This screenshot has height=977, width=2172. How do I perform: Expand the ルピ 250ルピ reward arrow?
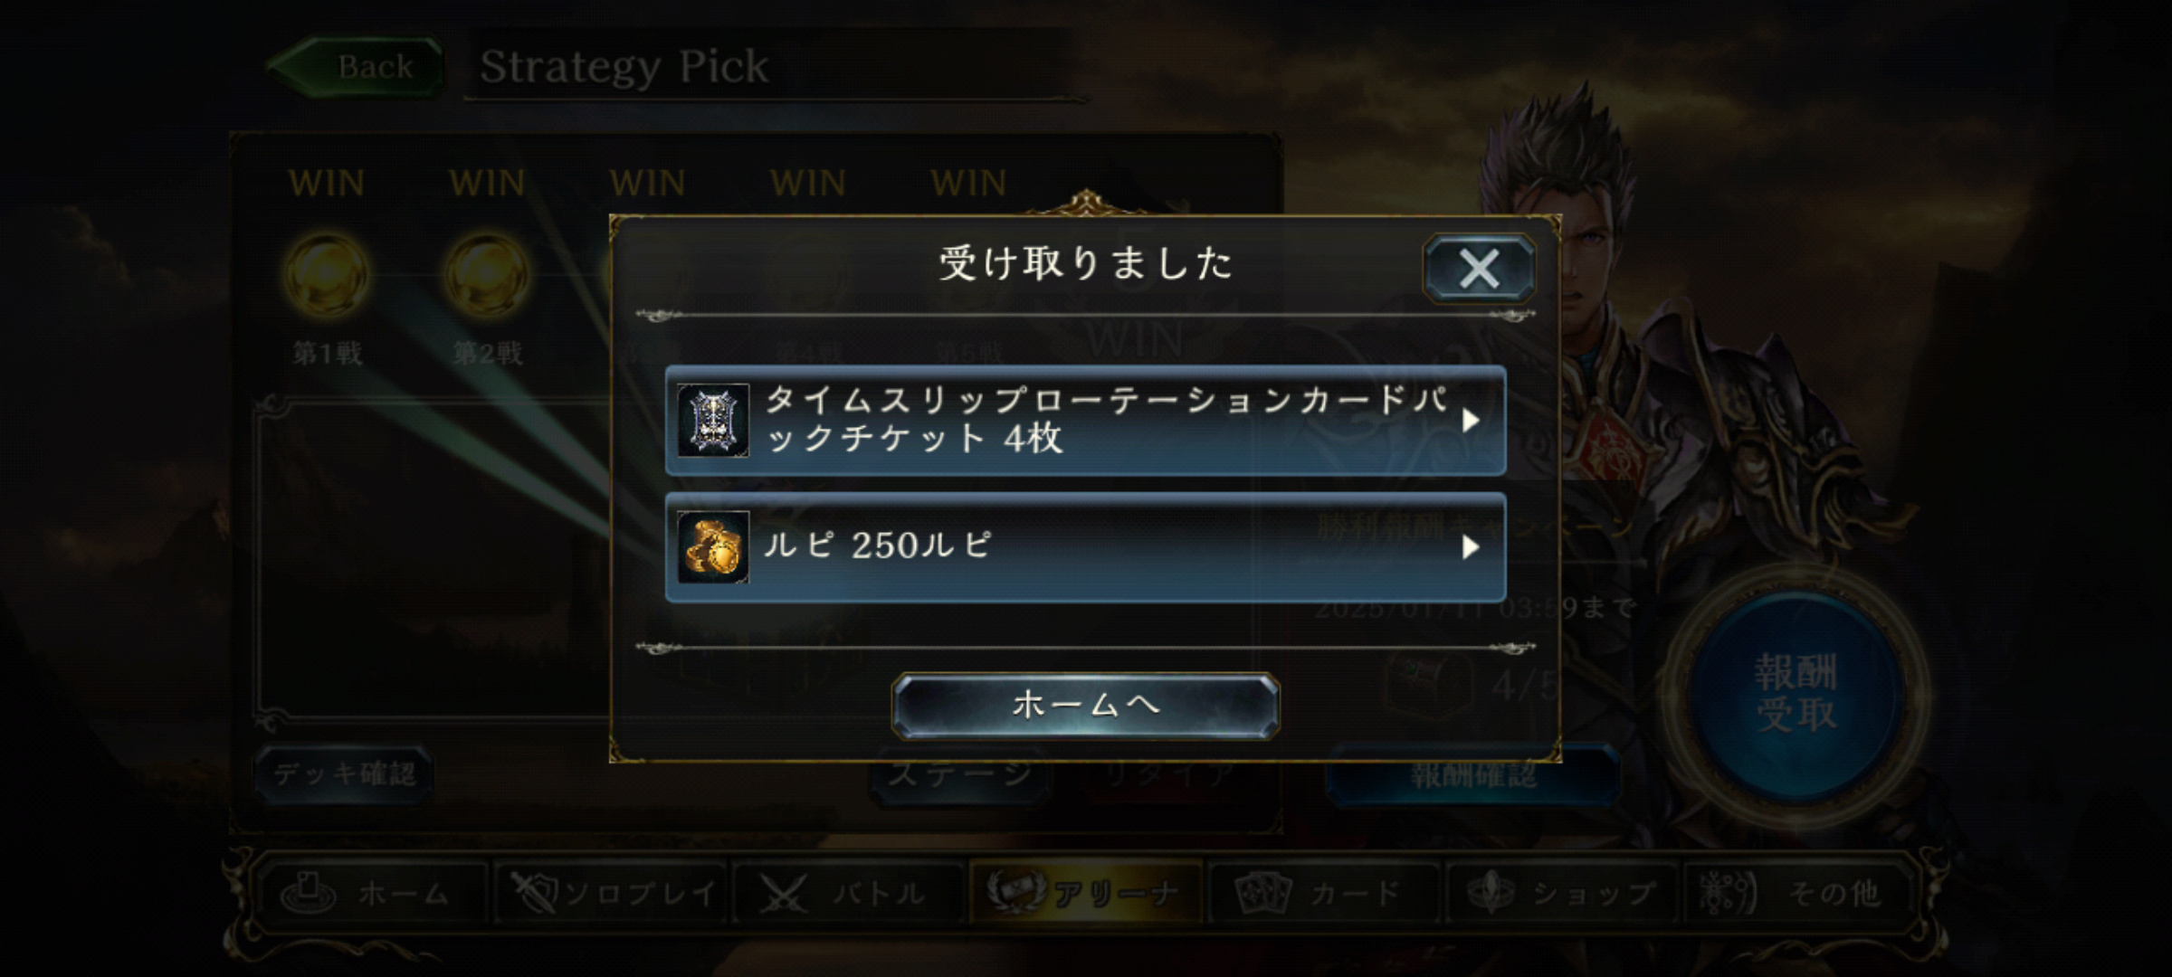tap(1471, 546)
